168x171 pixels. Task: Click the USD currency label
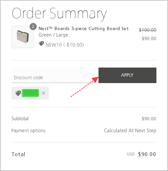coord(131,154)
